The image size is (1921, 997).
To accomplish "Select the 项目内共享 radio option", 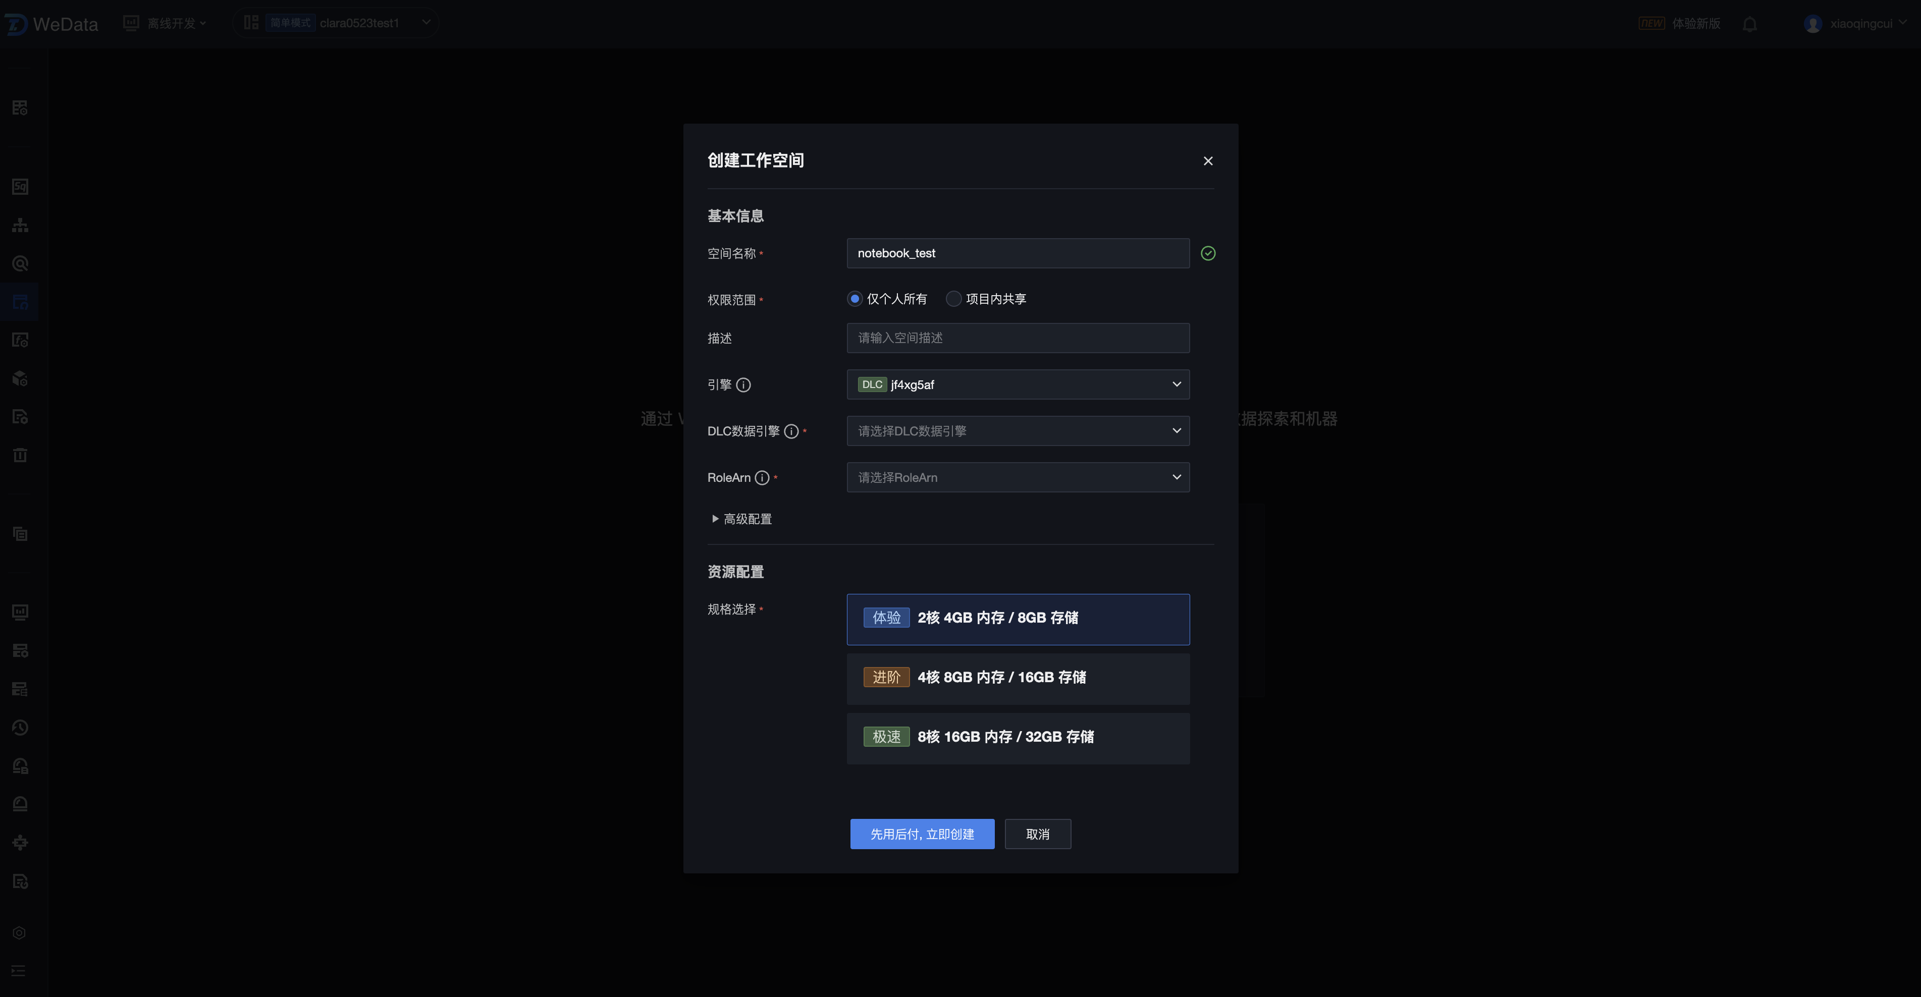I will (x=953, y=299).
